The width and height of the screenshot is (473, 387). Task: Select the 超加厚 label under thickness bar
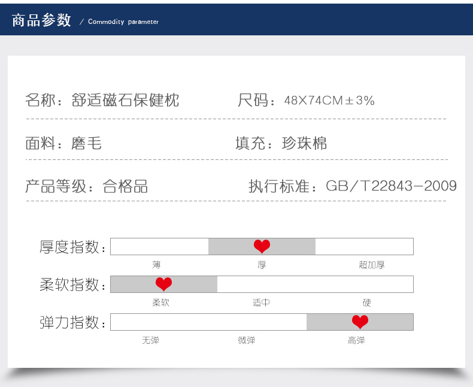tap(372, 265)
